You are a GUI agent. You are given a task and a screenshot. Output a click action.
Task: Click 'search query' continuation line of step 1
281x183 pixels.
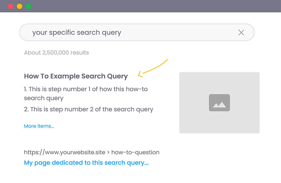click(44, 98)
